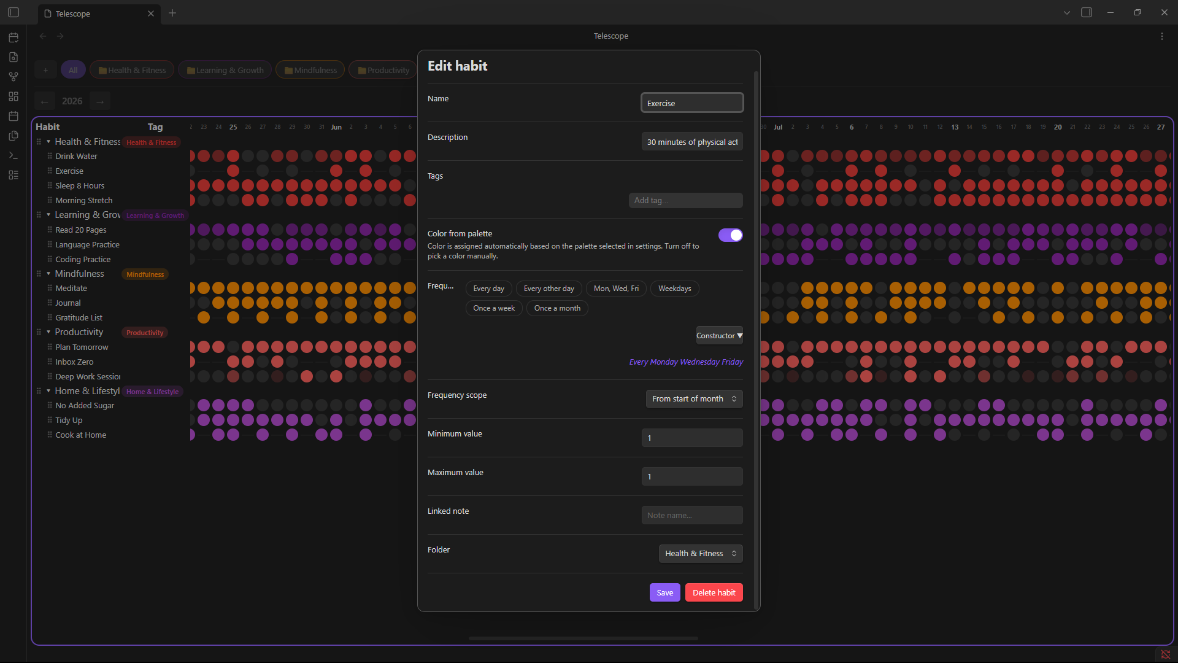Click drag handle next to Sleep 8 Hours

(x=50, y=185)
